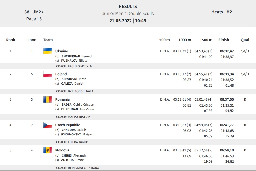Image resolution: width=256 pixels, height=171 pixels.
Task: Click the Moldova flag icon
Action: [x=48, y=150]
